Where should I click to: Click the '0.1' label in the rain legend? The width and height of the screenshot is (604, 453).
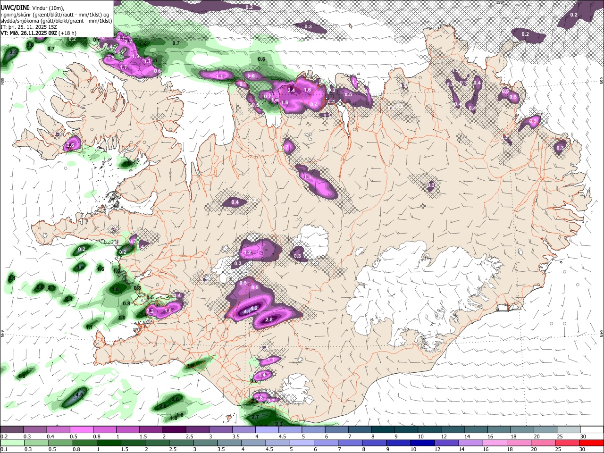(4, 450)
